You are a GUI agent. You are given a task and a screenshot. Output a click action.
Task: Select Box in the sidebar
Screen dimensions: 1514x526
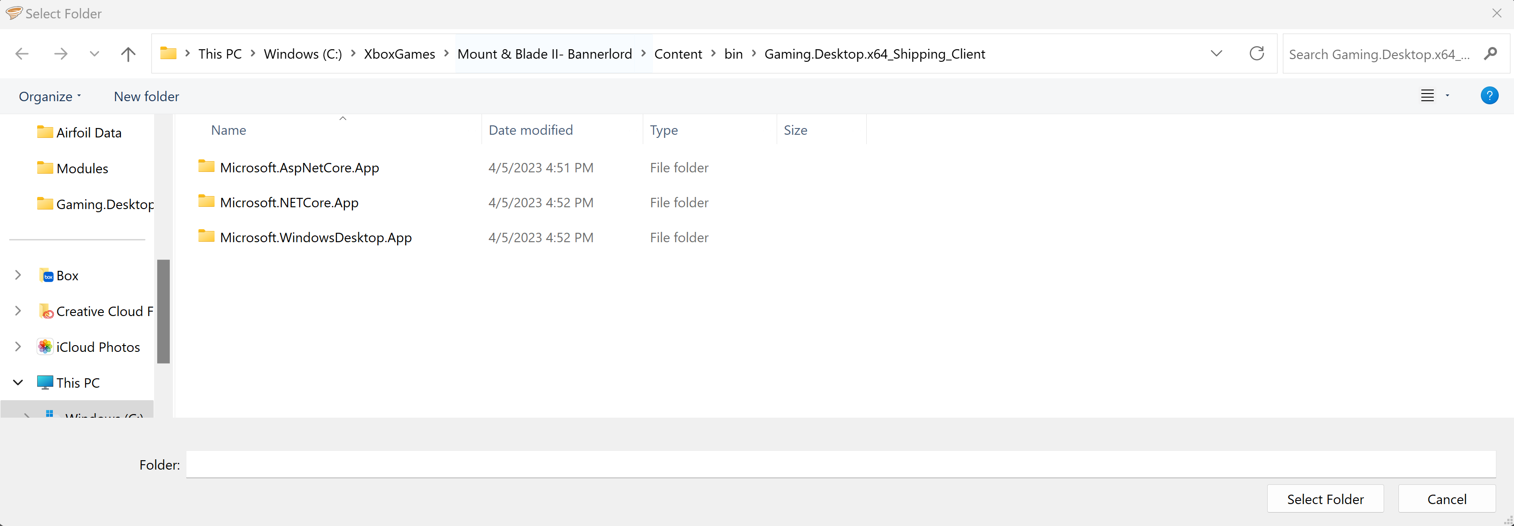pos(66,275)
